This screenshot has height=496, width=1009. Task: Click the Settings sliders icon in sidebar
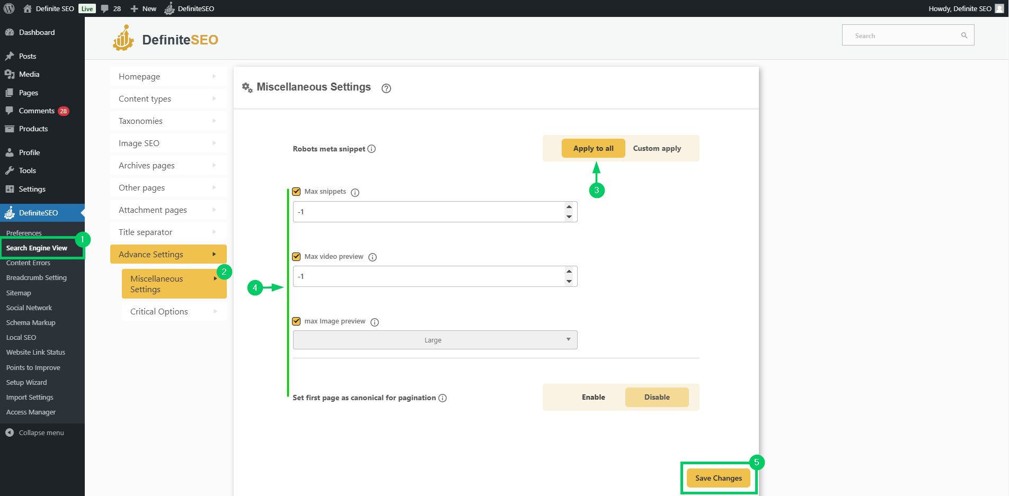point(10,189)
